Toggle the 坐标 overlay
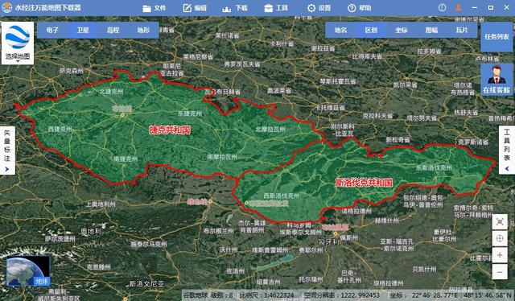 click(x=401, y=30)
